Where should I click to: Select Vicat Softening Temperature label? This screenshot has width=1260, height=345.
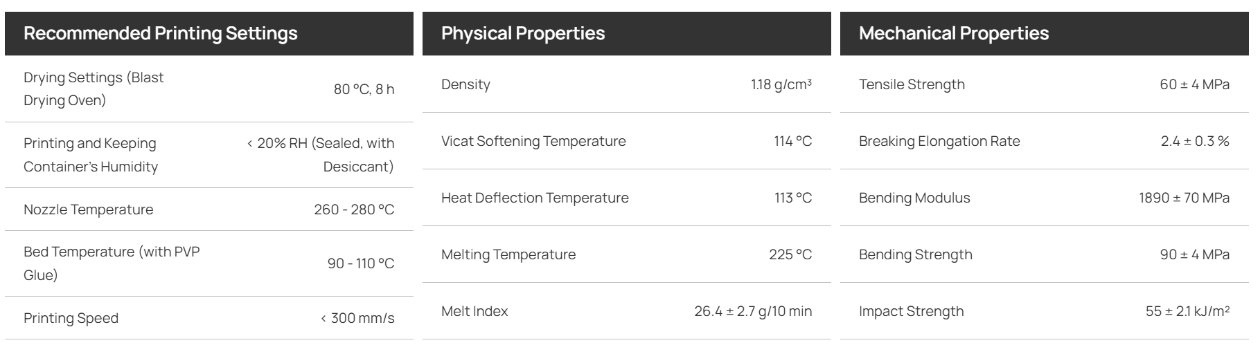click(533, 141)
